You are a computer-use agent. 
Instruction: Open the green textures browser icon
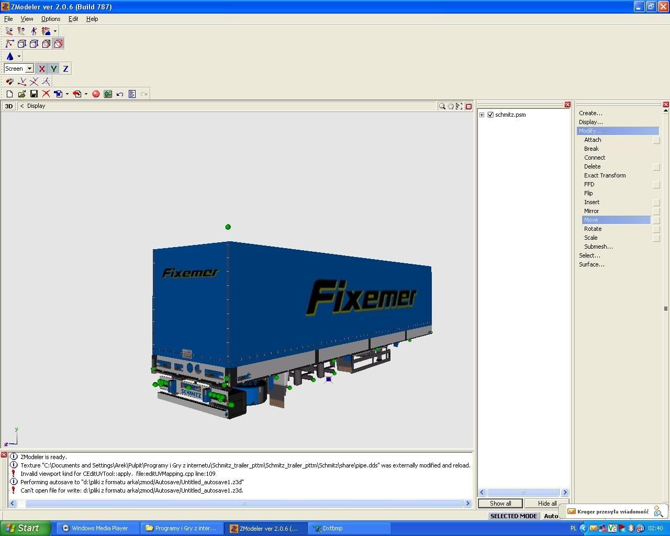[x=108, y=94]
